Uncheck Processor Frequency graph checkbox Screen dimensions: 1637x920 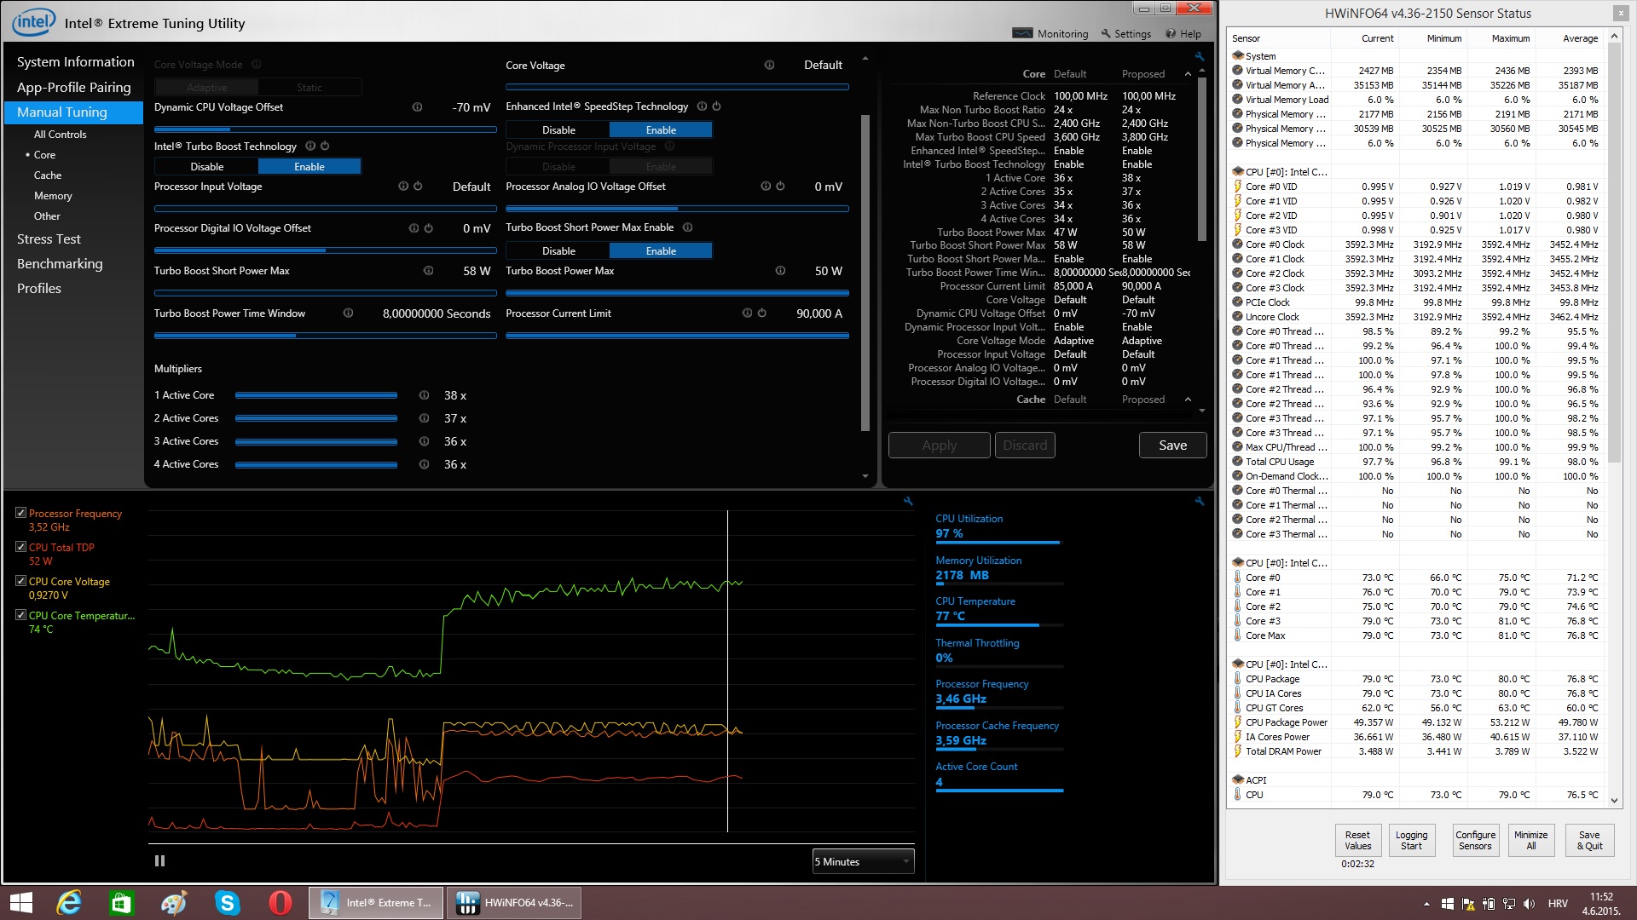20,513
